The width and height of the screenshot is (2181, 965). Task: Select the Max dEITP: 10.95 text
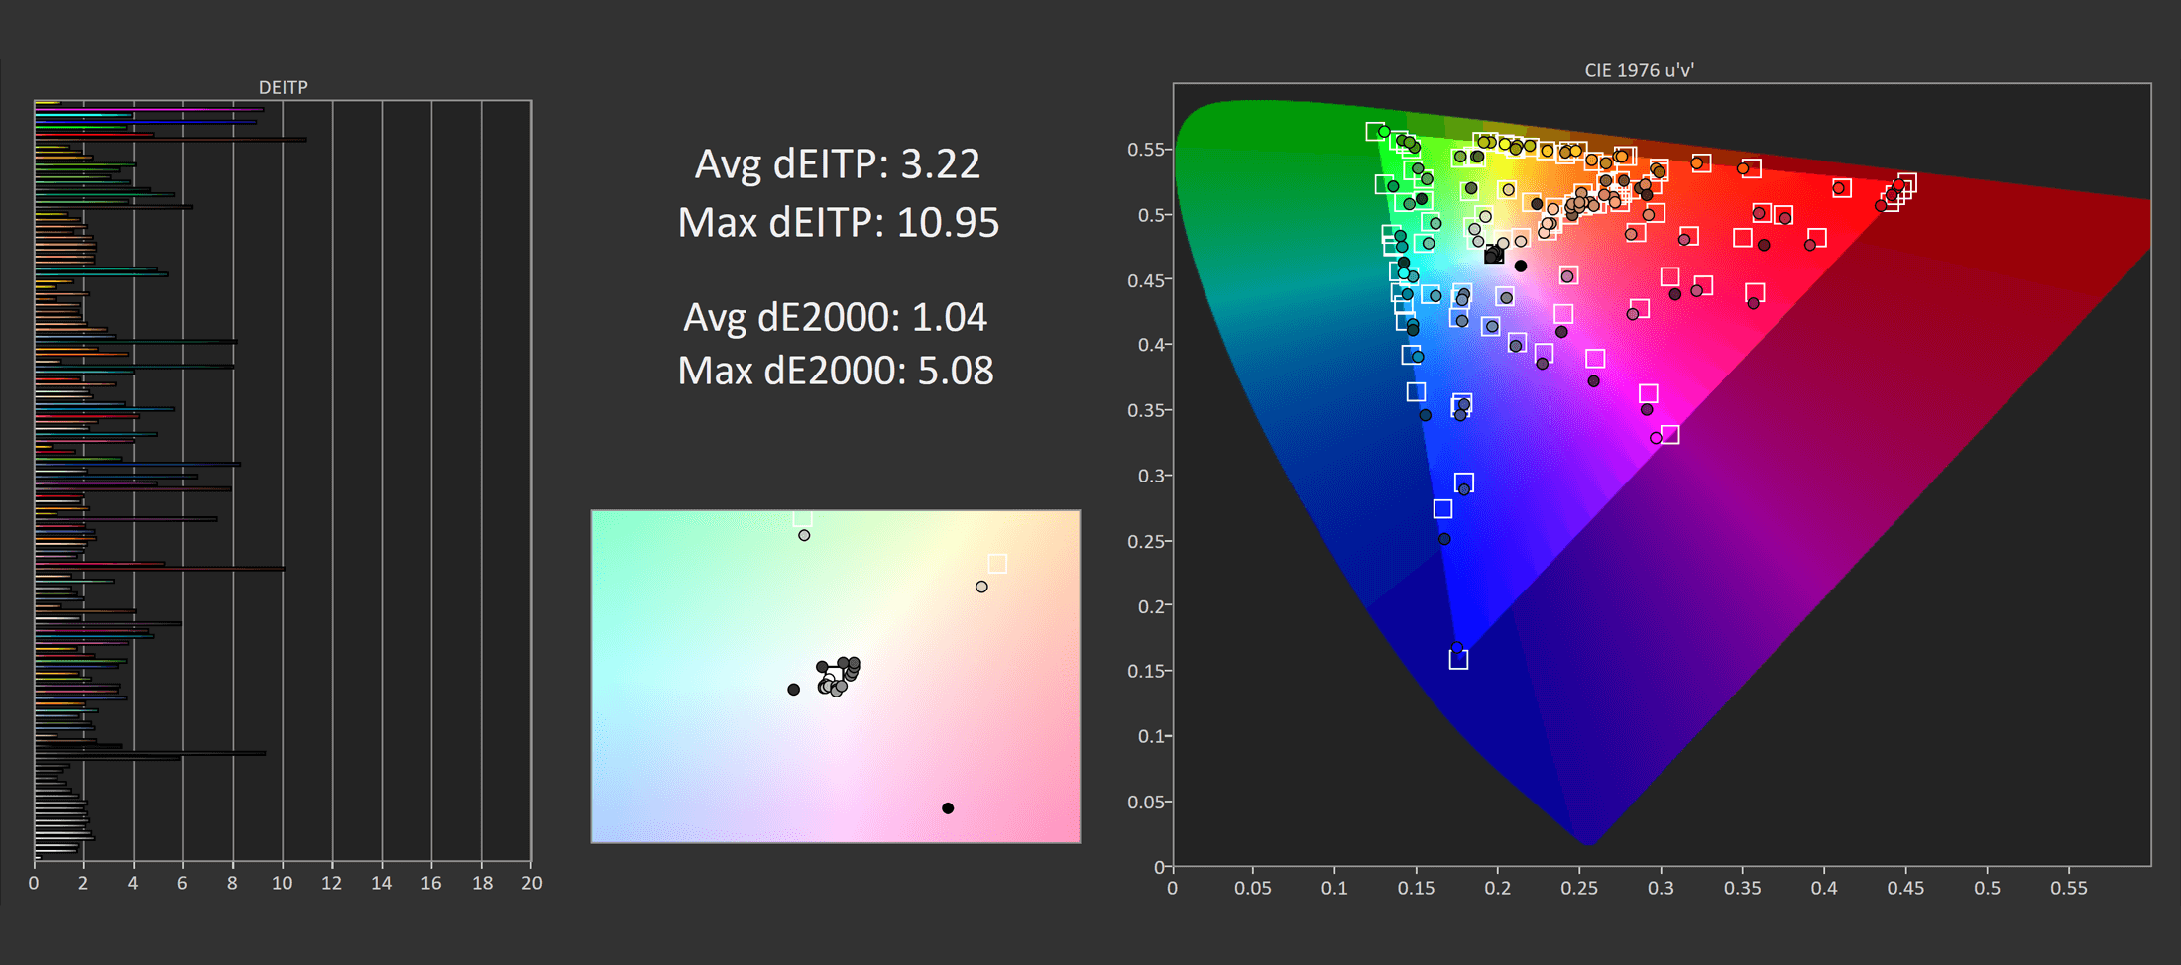tap(838, 222)
